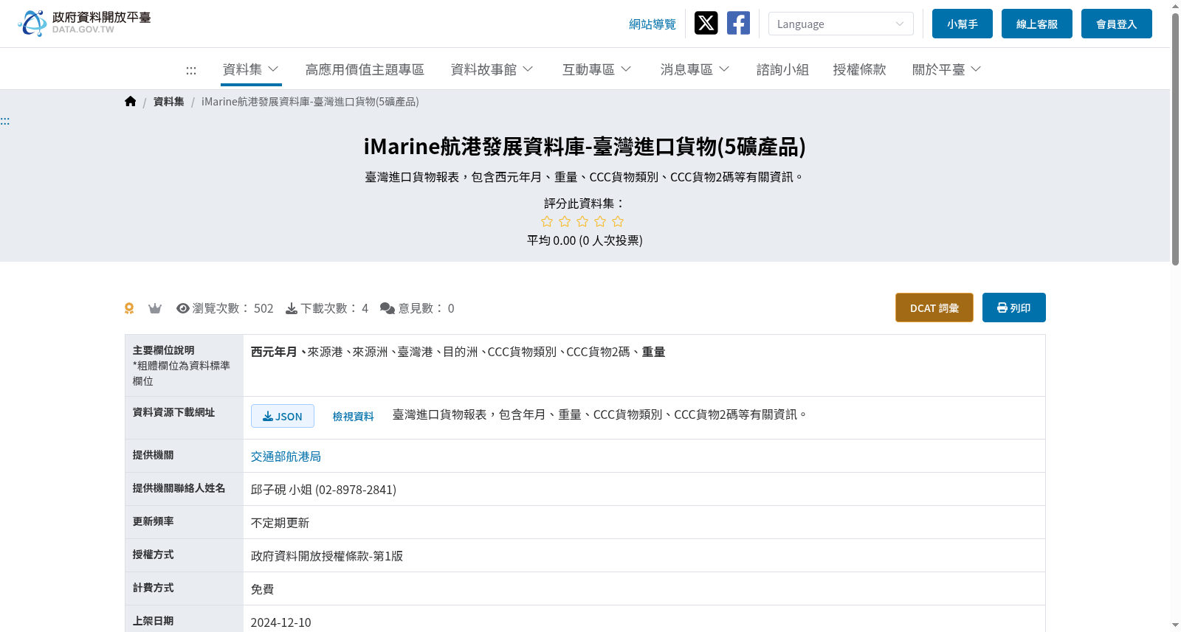
Task: Click the gold medal badge icon
Action: pos(129,308)
